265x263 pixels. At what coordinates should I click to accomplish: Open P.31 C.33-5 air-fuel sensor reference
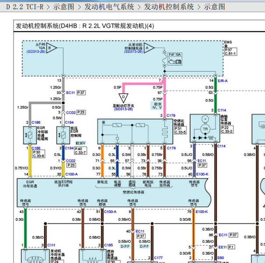tap(180, 130)
